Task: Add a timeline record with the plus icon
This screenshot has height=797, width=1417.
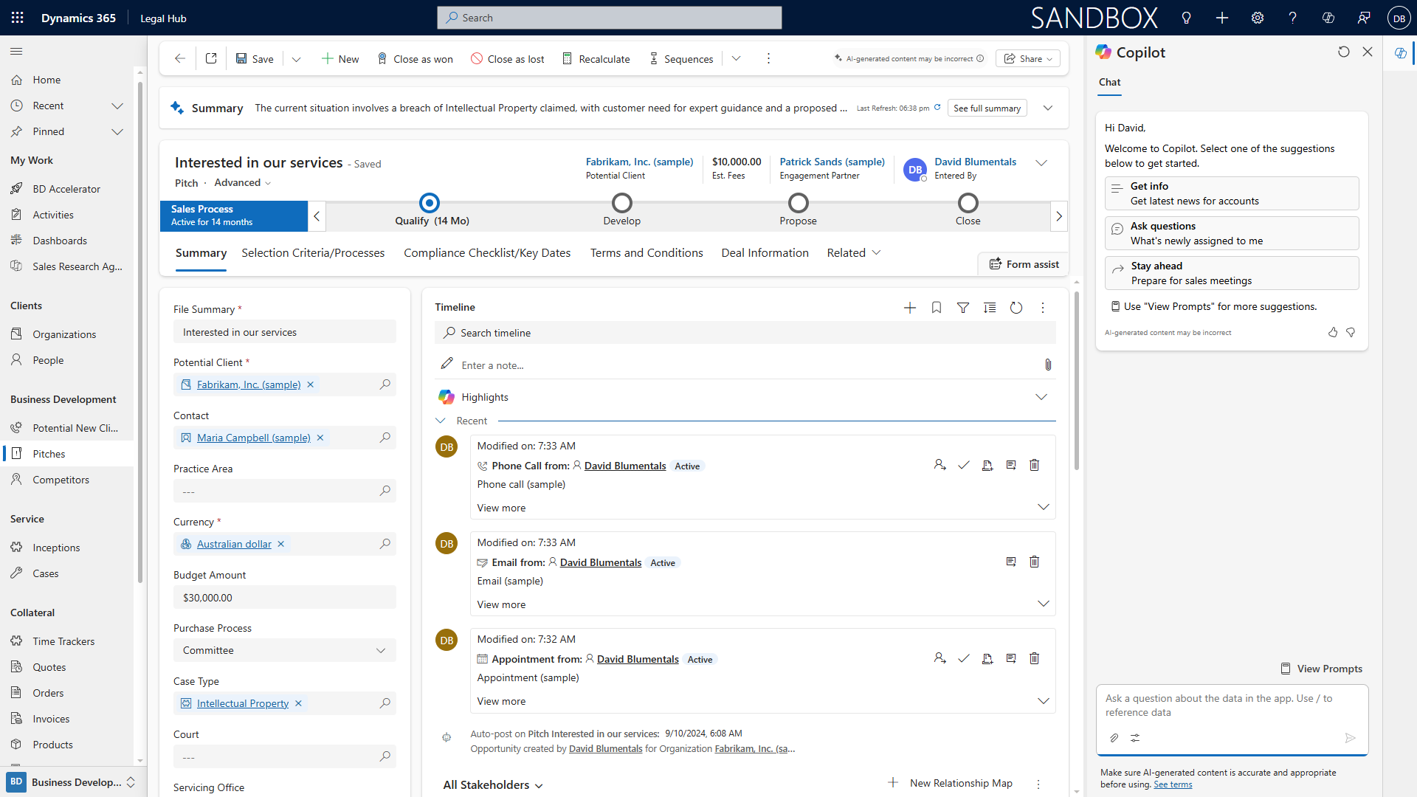Action: (x=910, y=308)
